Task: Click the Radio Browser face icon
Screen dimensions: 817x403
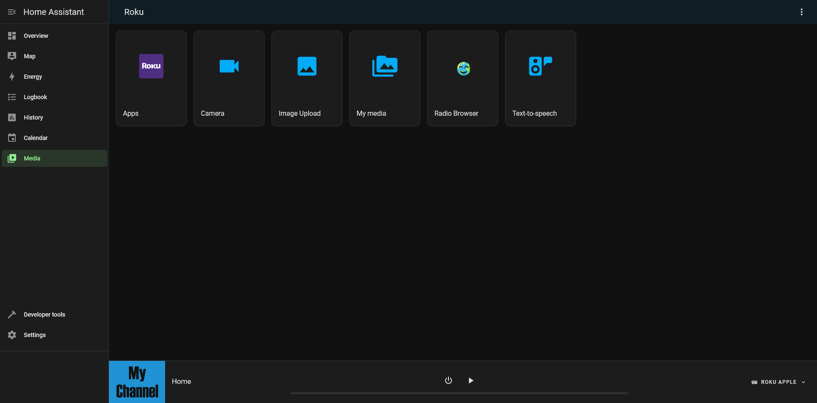Action: pyautogui.click(x=463, y=68)
